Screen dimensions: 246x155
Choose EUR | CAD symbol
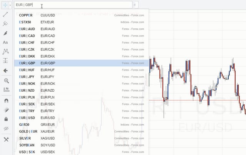coord(81,36)
